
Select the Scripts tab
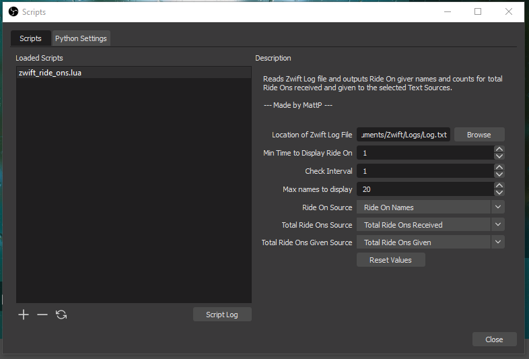coord(30,38)
